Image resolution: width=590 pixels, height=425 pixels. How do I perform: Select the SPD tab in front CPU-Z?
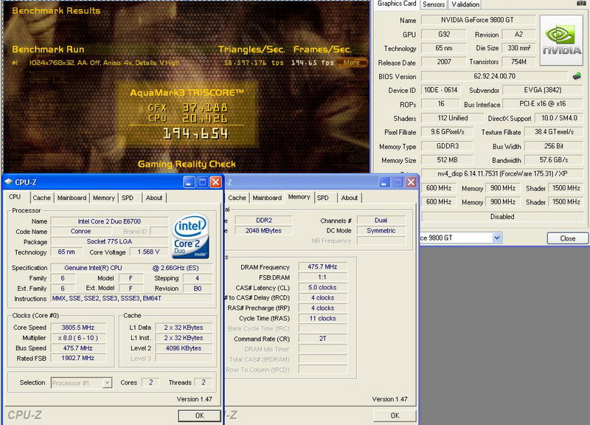point(128,198)
